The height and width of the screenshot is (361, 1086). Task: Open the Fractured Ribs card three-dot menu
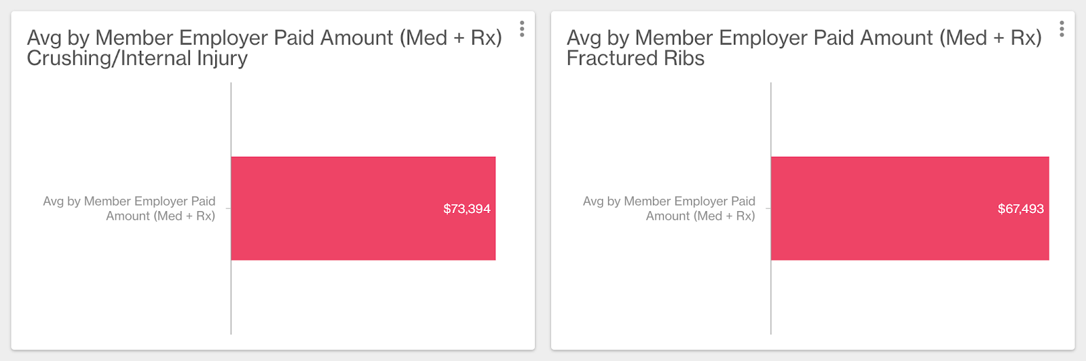1062,28
